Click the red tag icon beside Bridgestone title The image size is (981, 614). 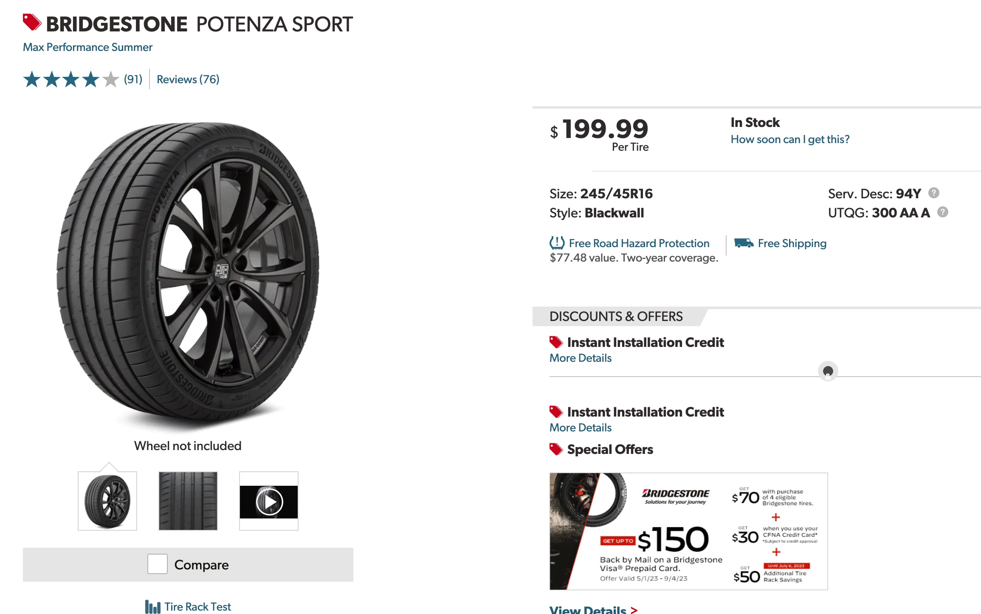32,23
